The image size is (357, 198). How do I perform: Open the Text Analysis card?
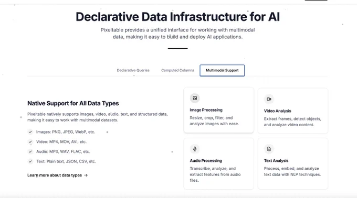(x=293, y=163)
